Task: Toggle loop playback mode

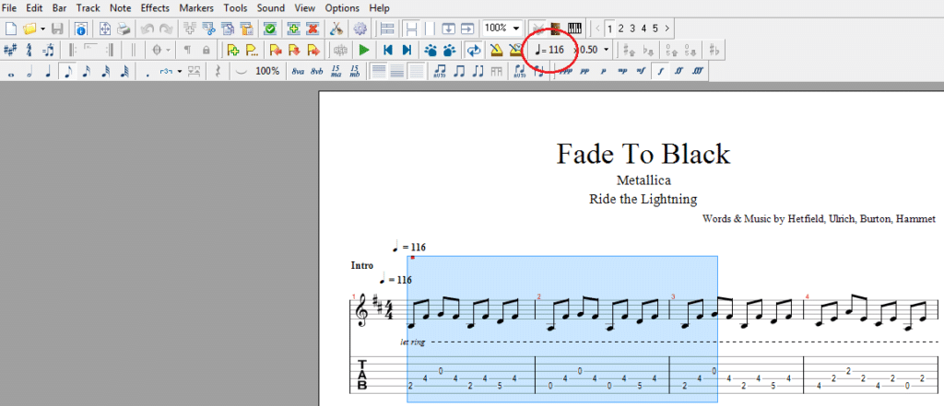Action: tap(474, 50)
